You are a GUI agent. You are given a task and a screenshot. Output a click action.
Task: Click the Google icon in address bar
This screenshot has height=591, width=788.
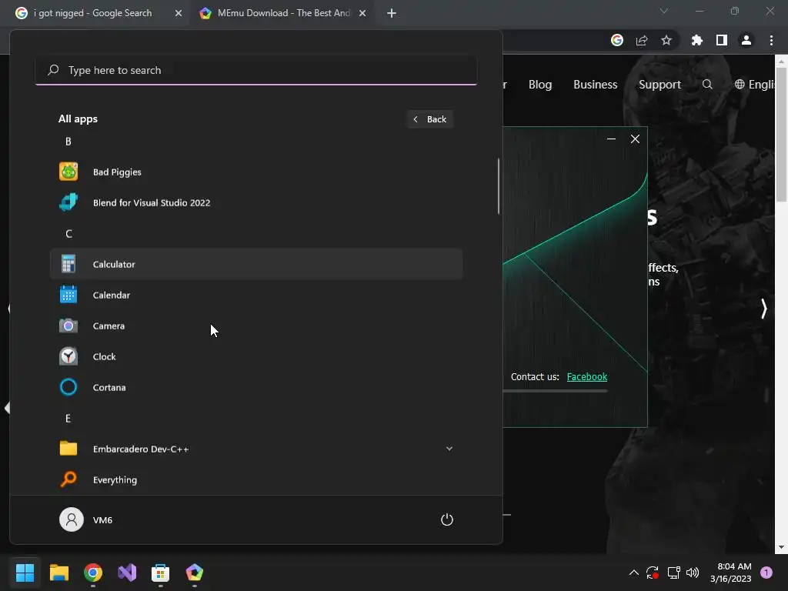click(x=616, y=40)
